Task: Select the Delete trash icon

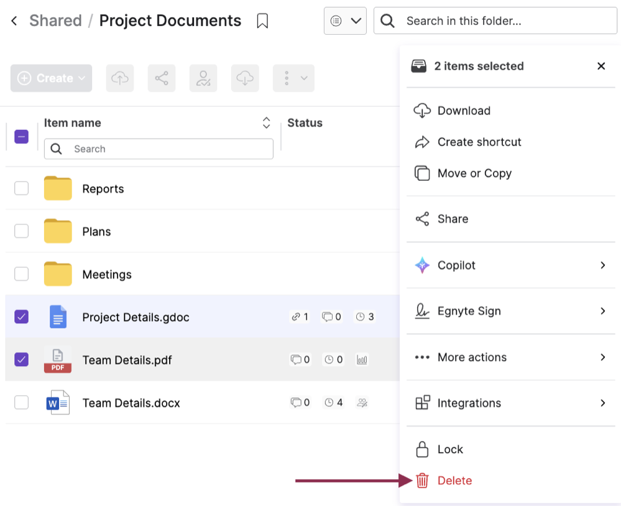Action: click(422, 481)
